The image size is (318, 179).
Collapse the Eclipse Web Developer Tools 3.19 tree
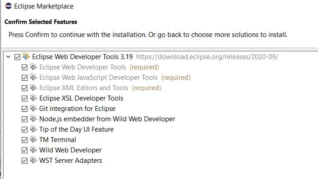(x=8, y=57)
